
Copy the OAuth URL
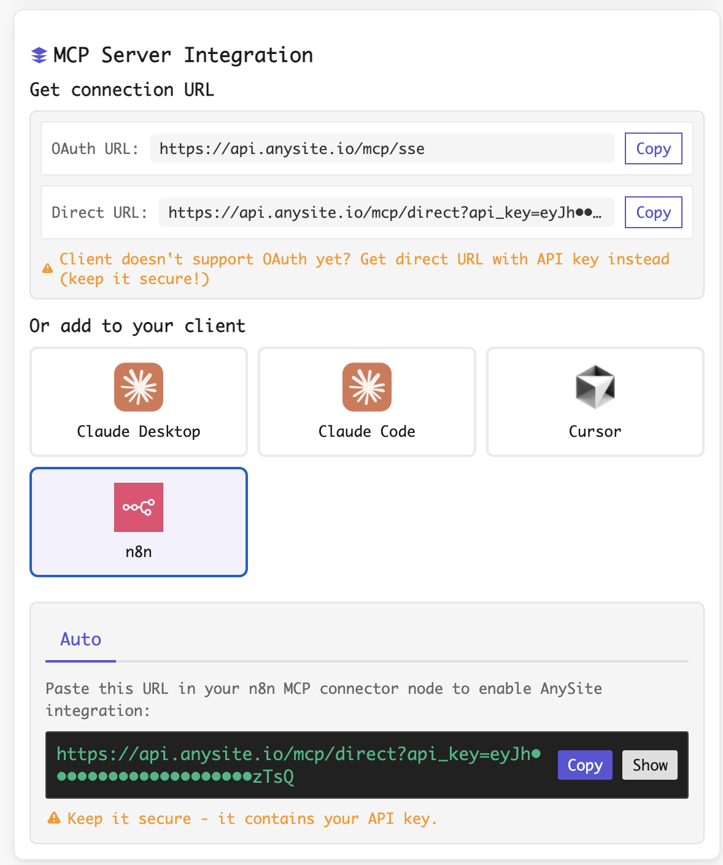652,148
